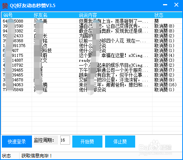Click QQ number ending 5849
The width and height of the screenshot is (183, 160).
(x=13, y=90)
